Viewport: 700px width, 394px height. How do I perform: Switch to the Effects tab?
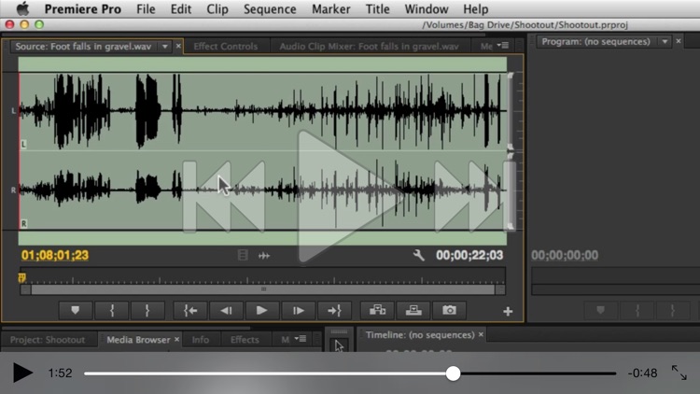click(x=245, y=340)
